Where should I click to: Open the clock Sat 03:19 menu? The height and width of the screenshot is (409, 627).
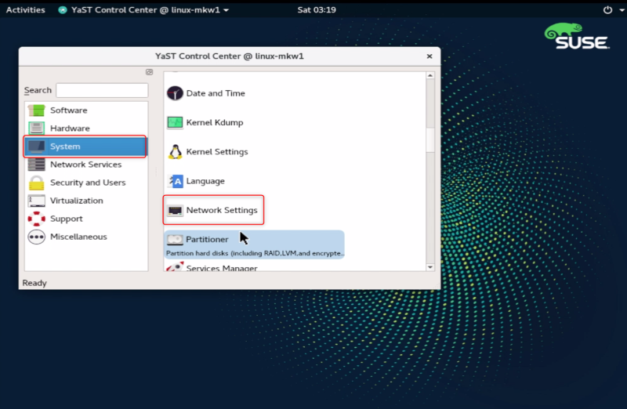[x=317, y=9]
